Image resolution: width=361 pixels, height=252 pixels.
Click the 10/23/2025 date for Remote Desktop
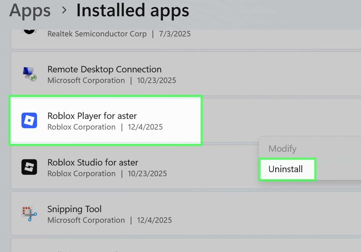(156, 80)
